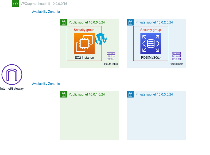This screenshot has width=210, height=155.
Task: Click the VPC cloud icon
Action: [15, 3]
